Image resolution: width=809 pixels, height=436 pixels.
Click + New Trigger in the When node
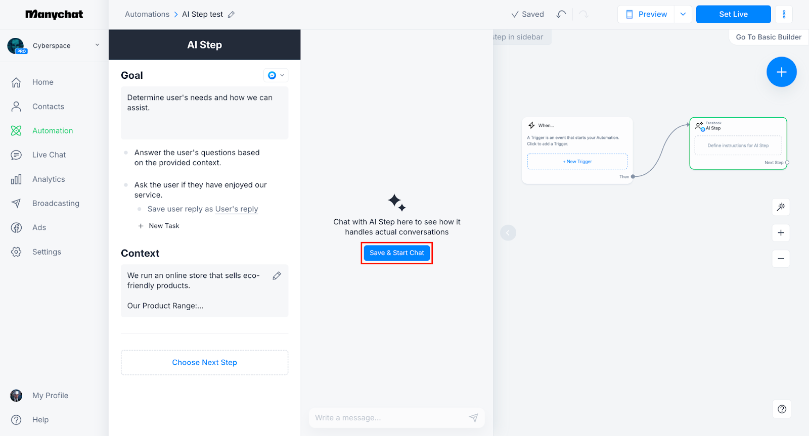pos(577,162)
